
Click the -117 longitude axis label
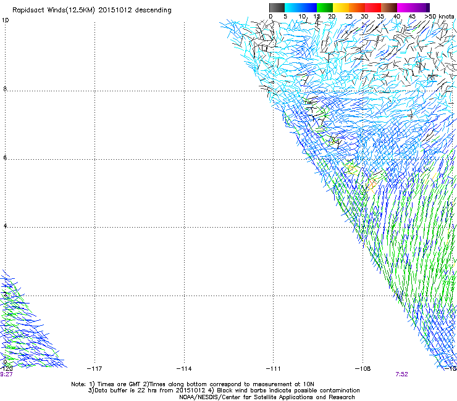pyautogui.click(x=94, y=369)
